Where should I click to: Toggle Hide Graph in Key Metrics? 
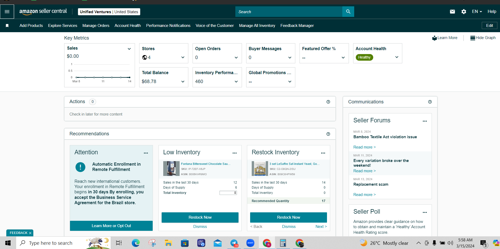pyautogui.click(x=483, y=38)
